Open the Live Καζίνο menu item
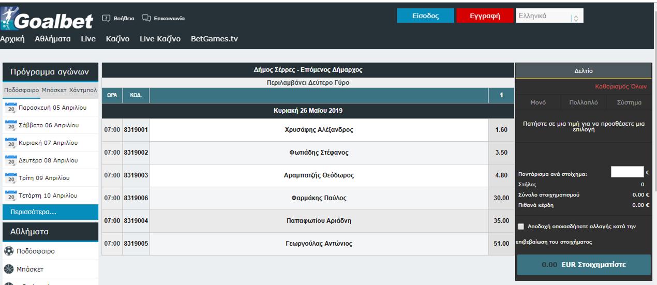Screen dimensions: 657x285 pos(160,39)
